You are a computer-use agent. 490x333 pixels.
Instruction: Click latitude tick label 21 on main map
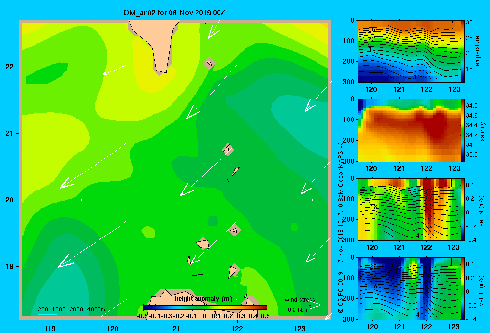pos(9,133)
